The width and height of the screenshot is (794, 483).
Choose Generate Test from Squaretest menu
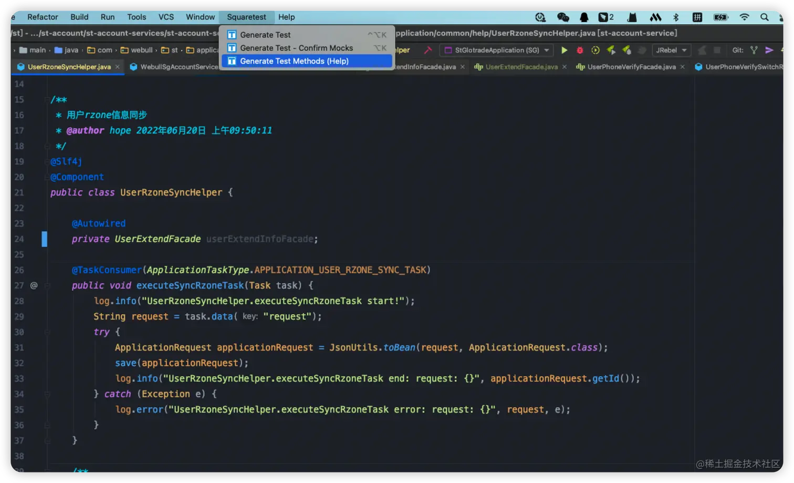tap(307, 35)
